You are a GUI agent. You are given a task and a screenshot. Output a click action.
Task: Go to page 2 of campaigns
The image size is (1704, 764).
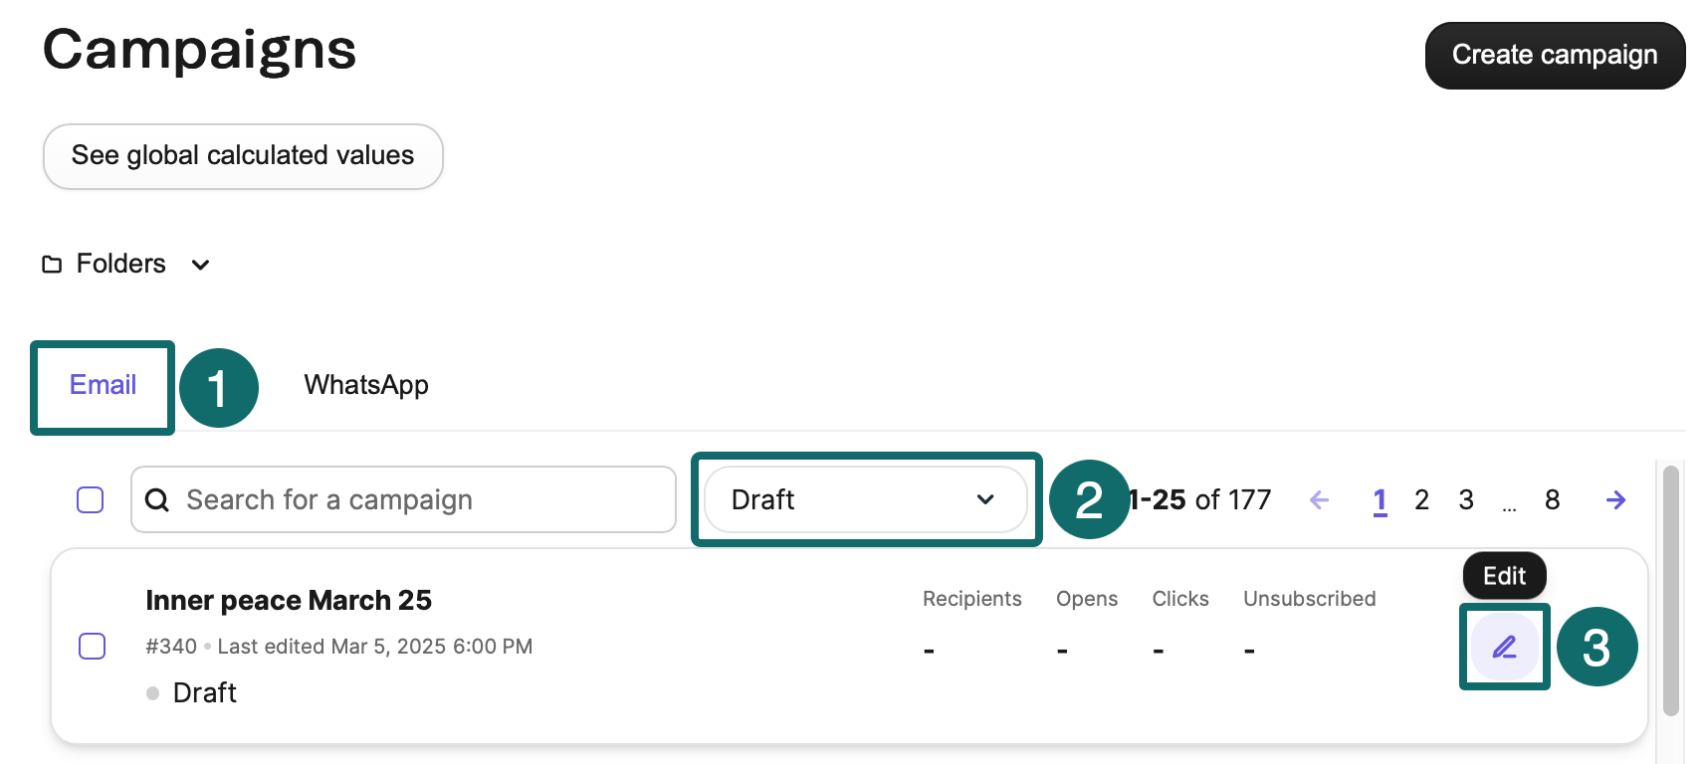(x=1421, y=499)
